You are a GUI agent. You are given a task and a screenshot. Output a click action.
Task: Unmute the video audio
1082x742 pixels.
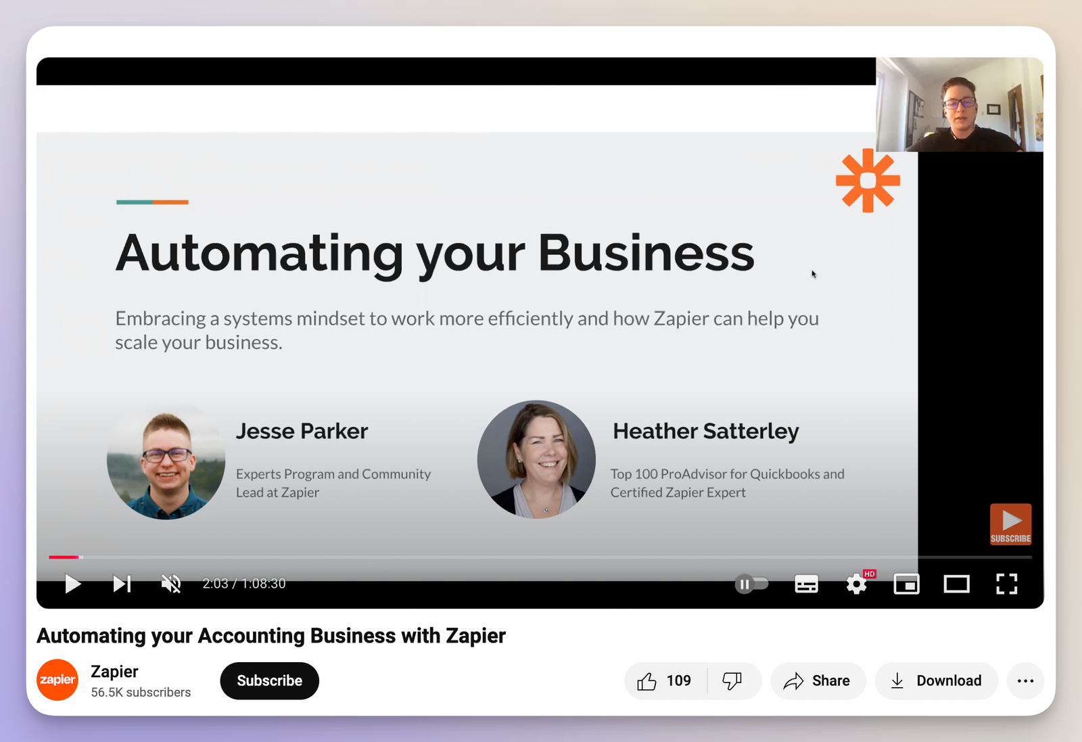tap(170, 584)
